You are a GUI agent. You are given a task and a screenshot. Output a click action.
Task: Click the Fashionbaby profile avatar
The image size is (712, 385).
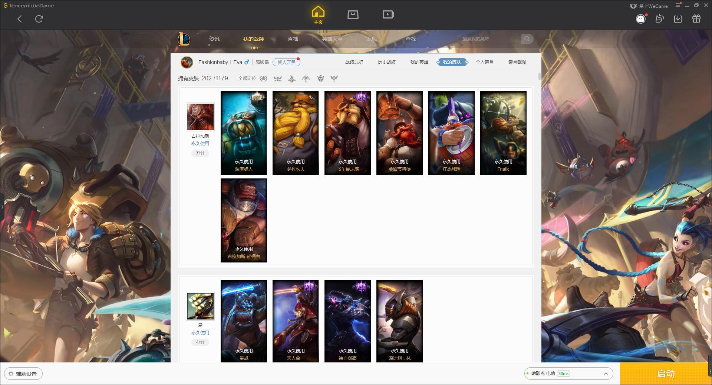187,62
